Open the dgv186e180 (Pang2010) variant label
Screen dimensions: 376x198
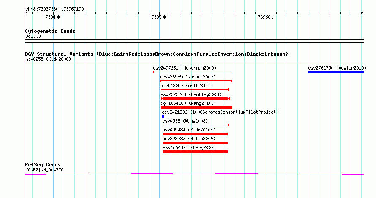point(187,103)
